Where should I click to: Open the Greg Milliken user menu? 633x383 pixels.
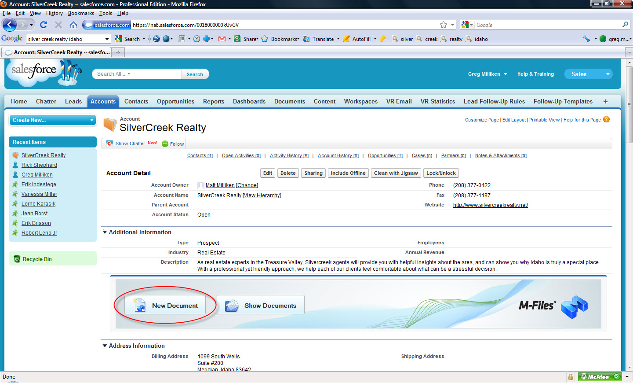tap(487, 74)
